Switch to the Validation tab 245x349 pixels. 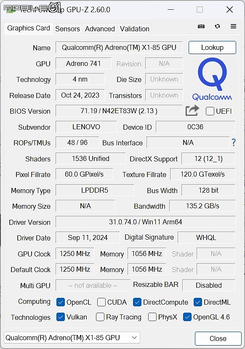pyautogui.click(x=134, y=29)
